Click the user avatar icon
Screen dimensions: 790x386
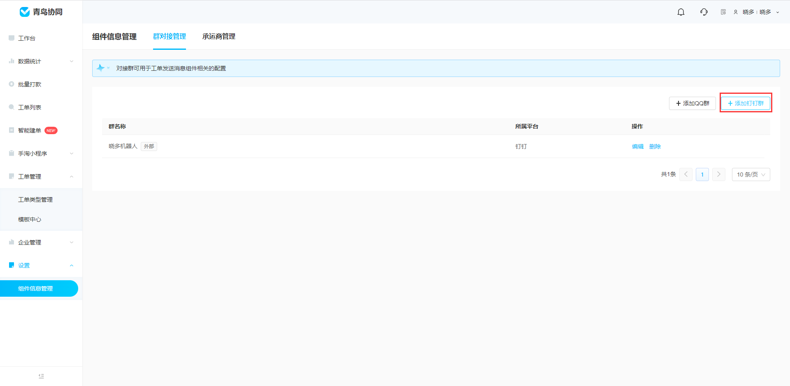736,12
